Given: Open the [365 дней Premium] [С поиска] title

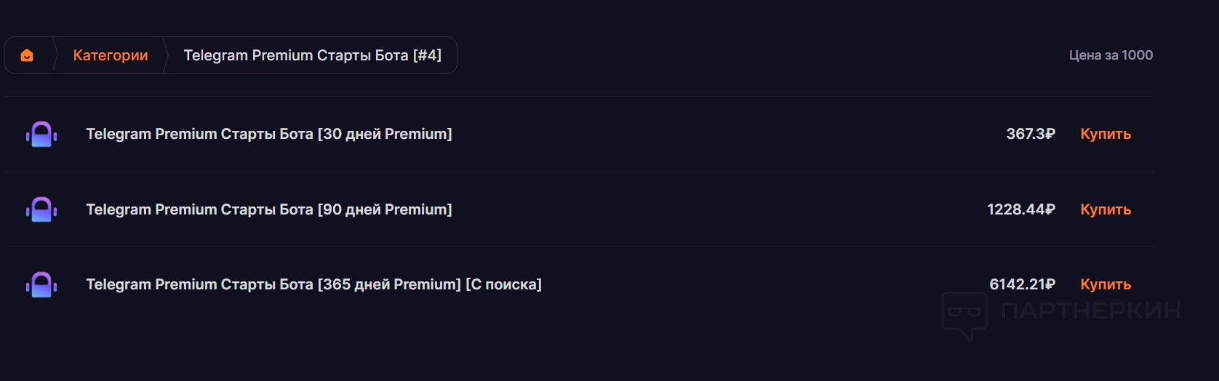Looking at the screenshot, I should pos(313,284).
